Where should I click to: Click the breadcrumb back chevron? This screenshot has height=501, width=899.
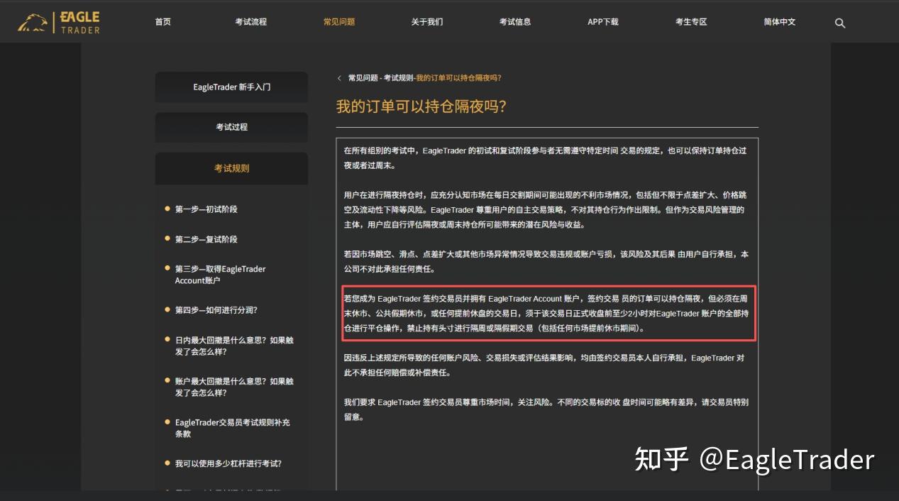[x=339, y=78]
